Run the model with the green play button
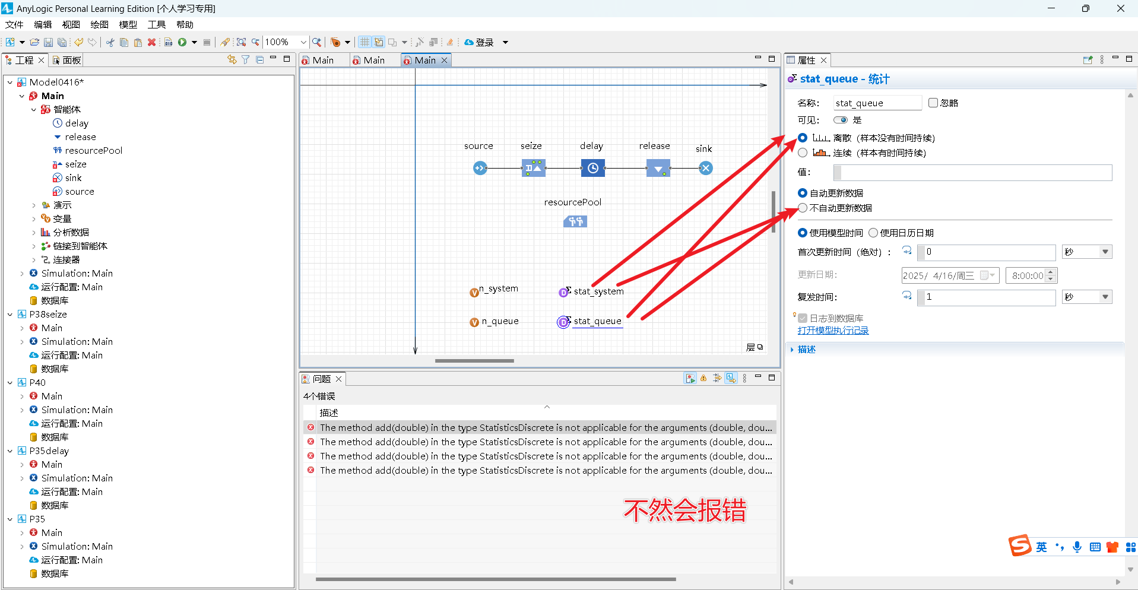The image size is (1138, 590). [x=184, y=42]
